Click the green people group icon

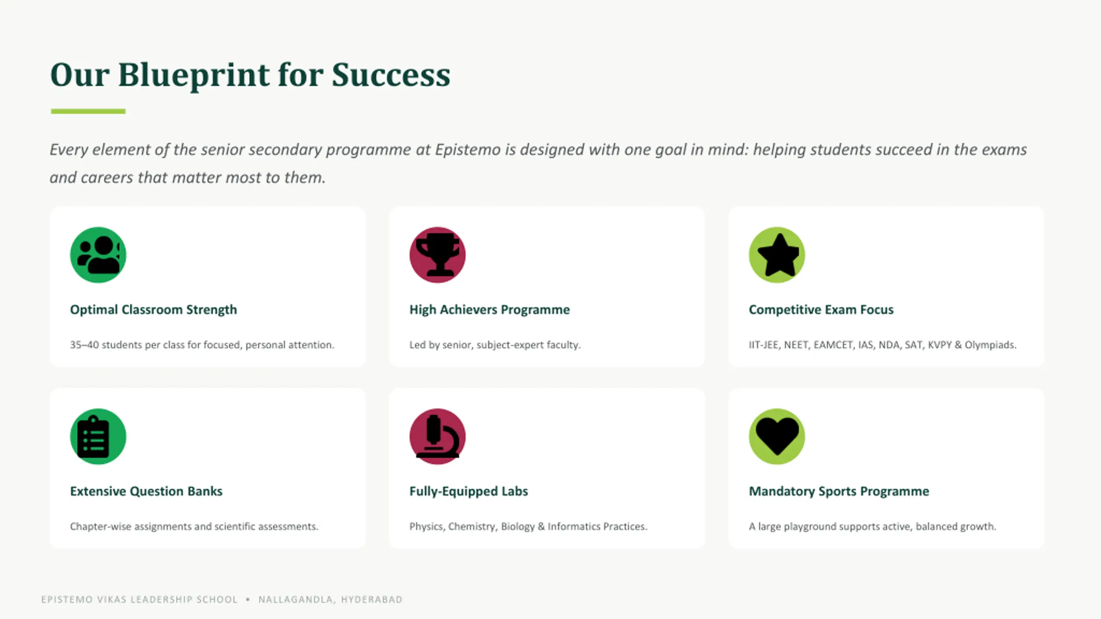tap(98, 255)
